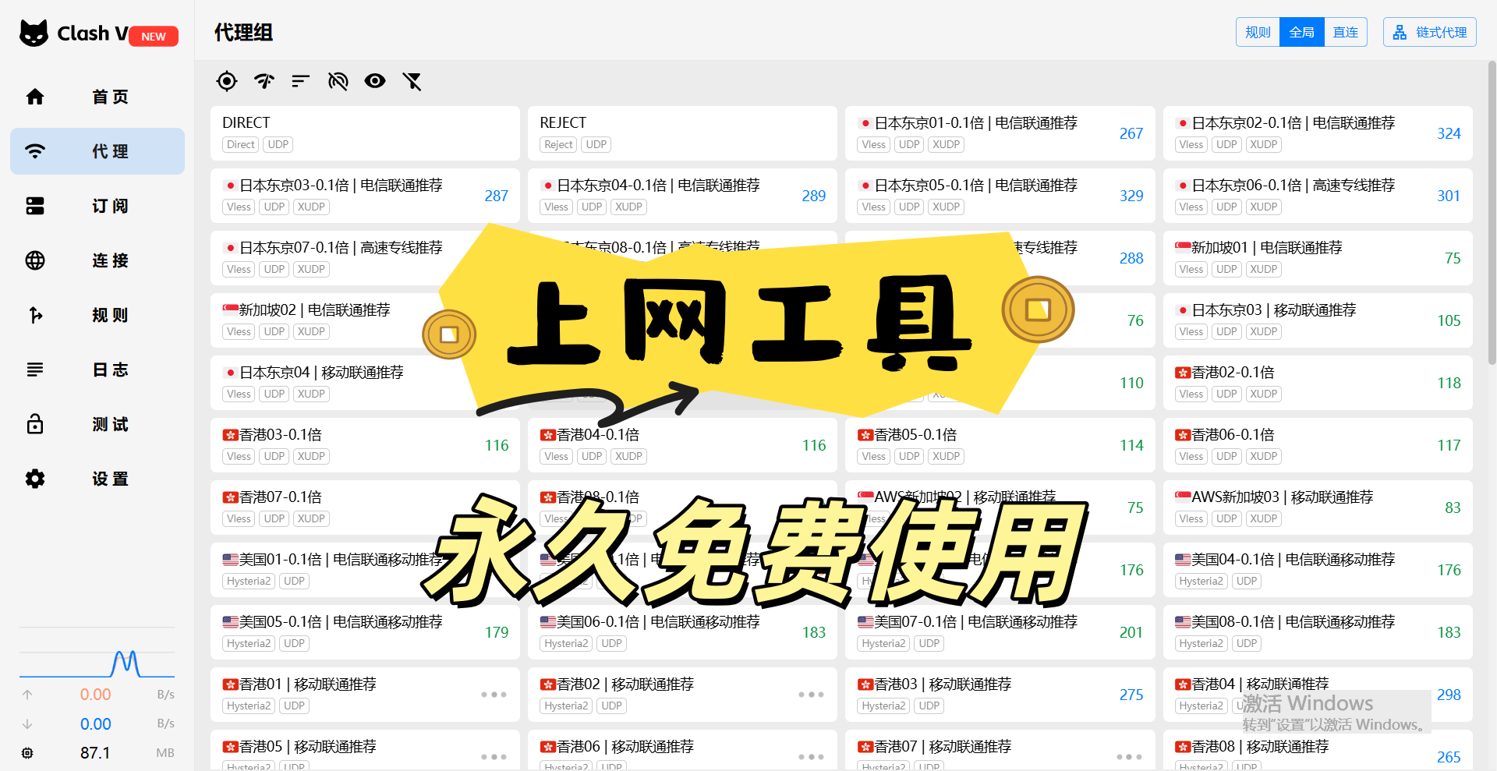Switch to 规则 rule mode
This screenshot has width=1497, height=771.
(1258, 32)
